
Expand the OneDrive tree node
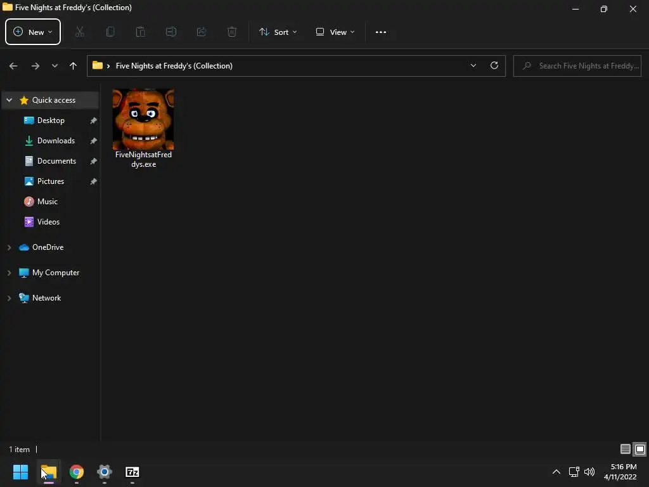(9, 247)
